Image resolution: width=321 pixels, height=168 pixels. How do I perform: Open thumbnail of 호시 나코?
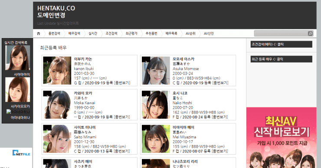point(156,105)
